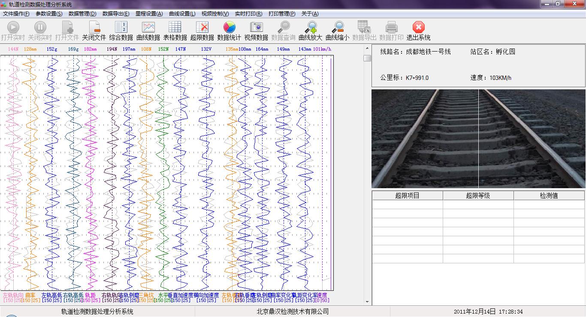The image size is (586, 317).
Task: Click the 169g channel value
Action: (73, 49)
